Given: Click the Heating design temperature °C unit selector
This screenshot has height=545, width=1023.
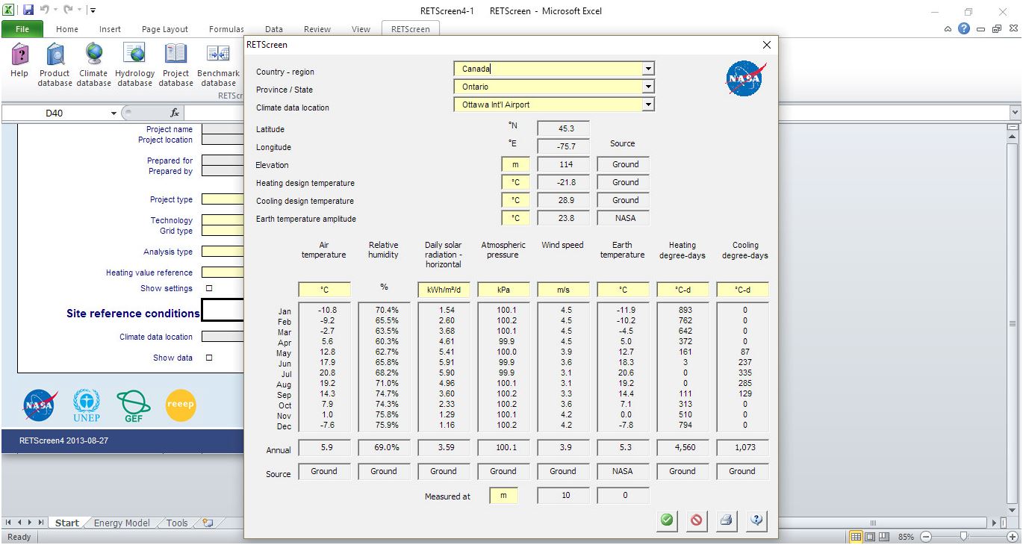Looking at the screenshot, I should [x=515, y=182].
